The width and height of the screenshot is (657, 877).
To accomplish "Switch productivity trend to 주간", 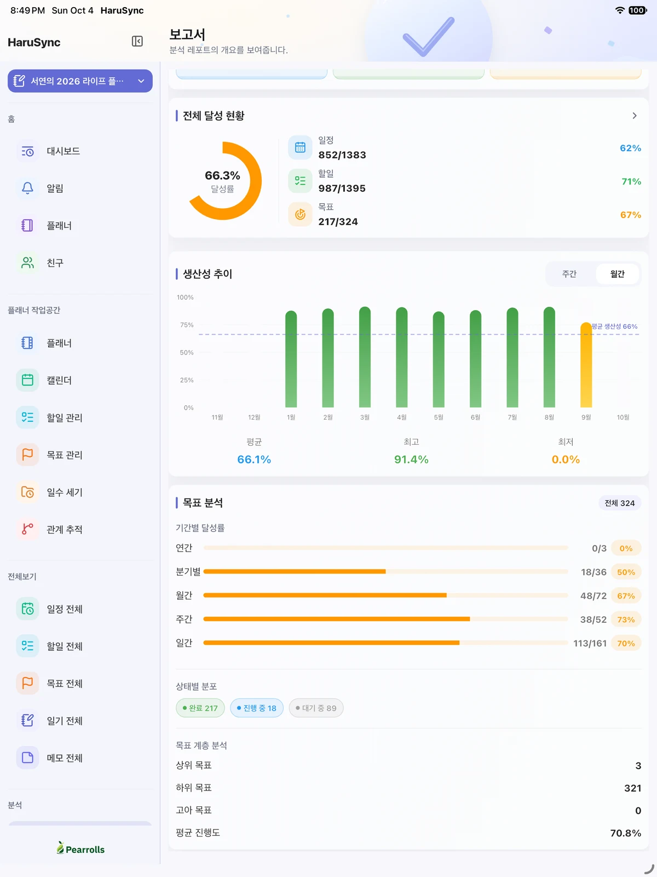I will pyautogui.click(x=569, y=274).
